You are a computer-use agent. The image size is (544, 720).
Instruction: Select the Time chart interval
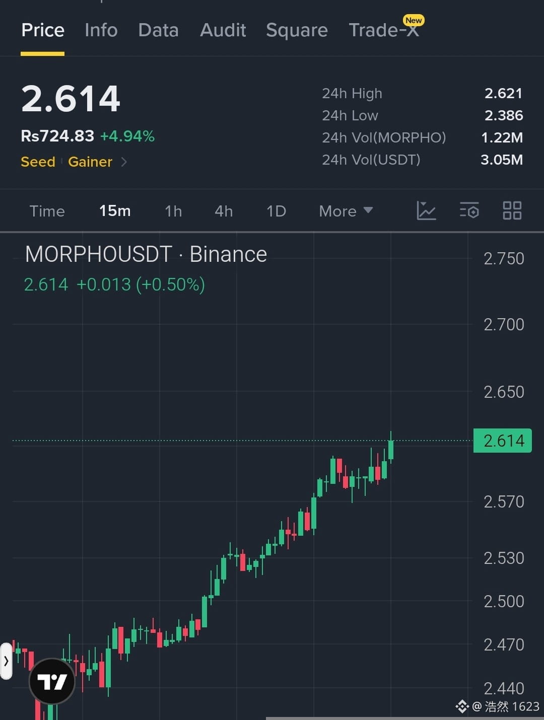click(47, 211)
